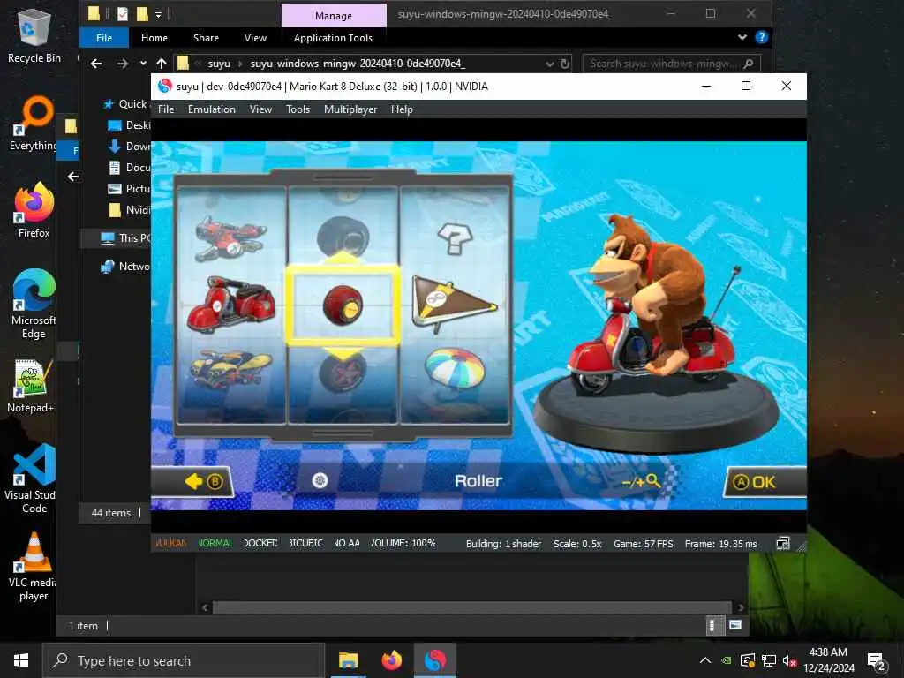Select the brown triangular kite glider

tap(455, 304)
